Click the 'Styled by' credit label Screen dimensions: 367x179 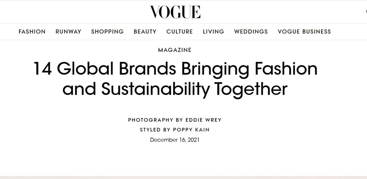(x=157, y=130)
